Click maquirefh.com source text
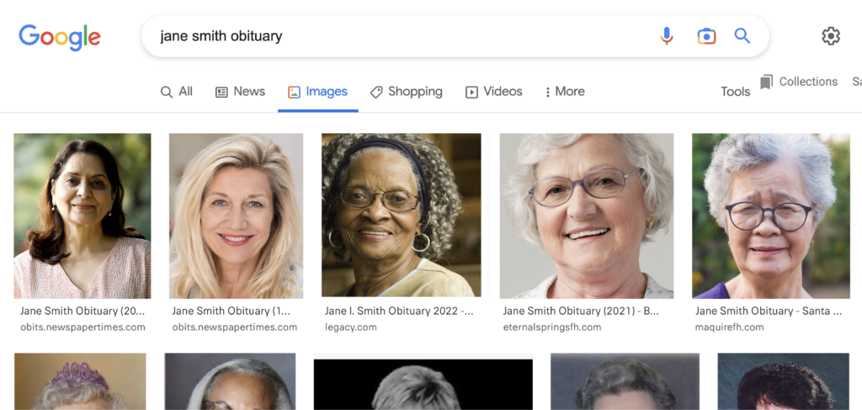This screenshot has height=410, width=862. click(730, 327)
